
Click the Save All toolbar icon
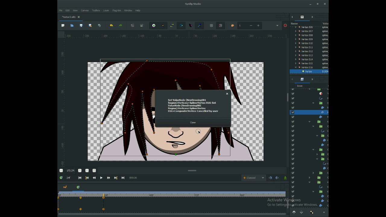99,26
